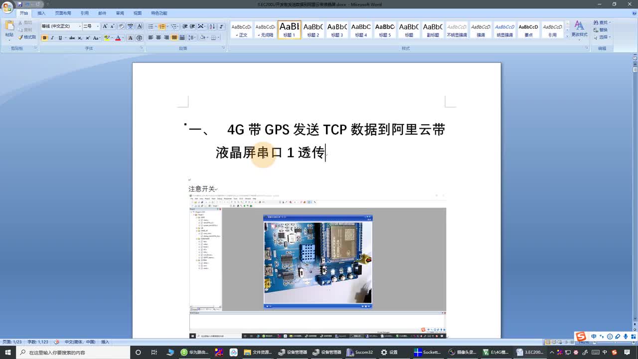Apply the yellow text highlight color
The image size is (638, 359).
107,38
